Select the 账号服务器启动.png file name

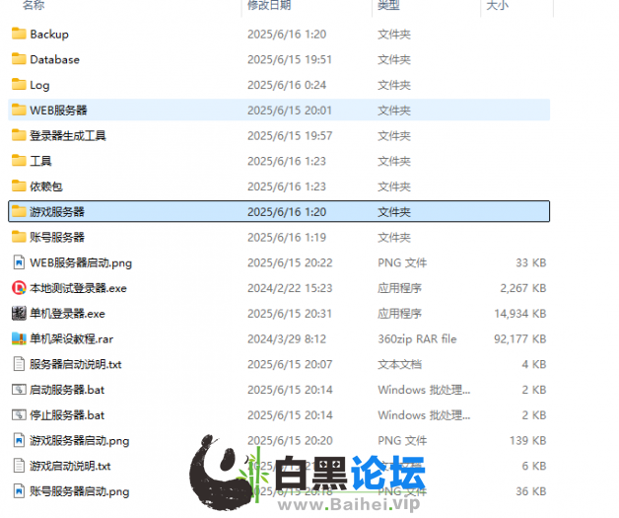tap(80, 491)
